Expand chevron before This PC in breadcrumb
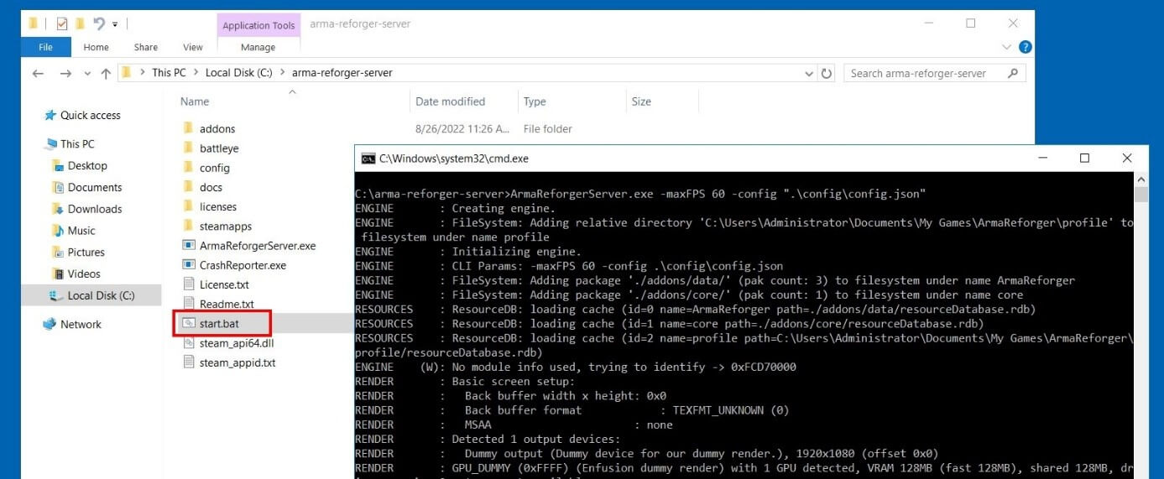The height and width of the screenshot is (479, 1164). tap(143, 73)
